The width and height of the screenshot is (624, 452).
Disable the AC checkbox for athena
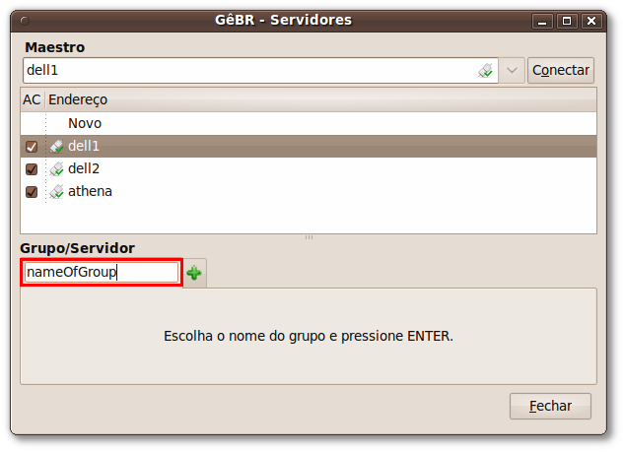pyautogui.click(x=32, y=192)
